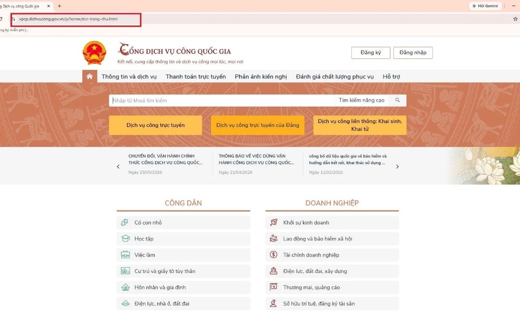The image size is (520, 312).
Task: Click the magnifier search icon button
Action: (x=397, y=100)
